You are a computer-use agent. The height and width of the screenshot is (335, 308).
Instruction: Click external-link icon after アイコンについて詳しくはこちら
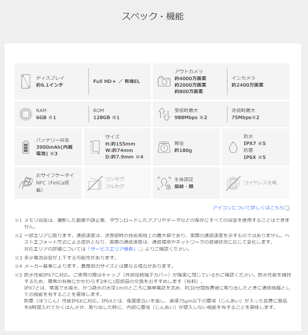click(x=287, y=208)
